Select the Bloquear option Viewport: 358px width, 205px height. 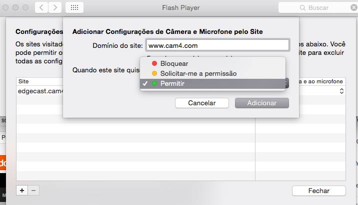tap(174, 64)
